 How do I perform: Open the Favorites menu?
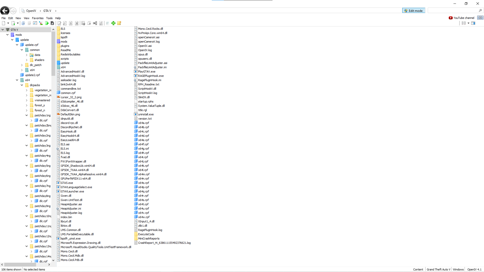pyautogui.click(x=38, y=18)
